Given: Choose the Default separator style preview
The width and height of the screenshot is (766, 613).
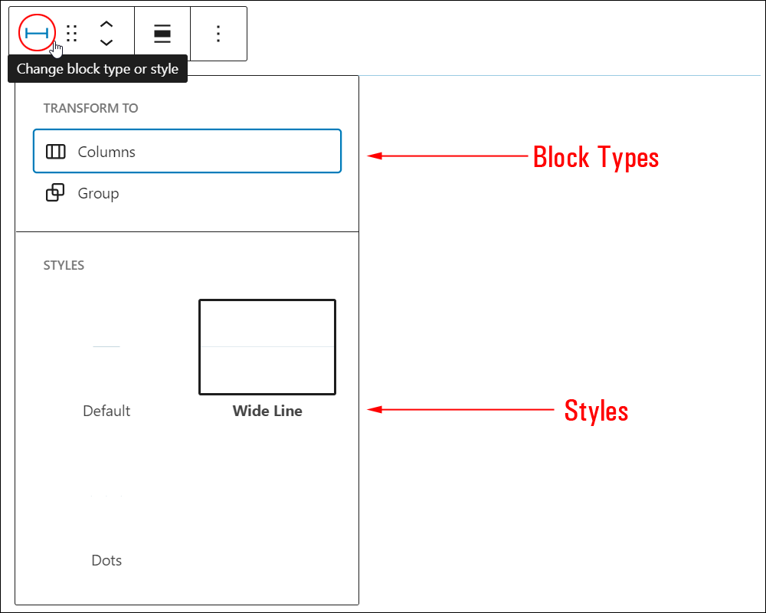Looking at the screenshot, I should [106, 346].
